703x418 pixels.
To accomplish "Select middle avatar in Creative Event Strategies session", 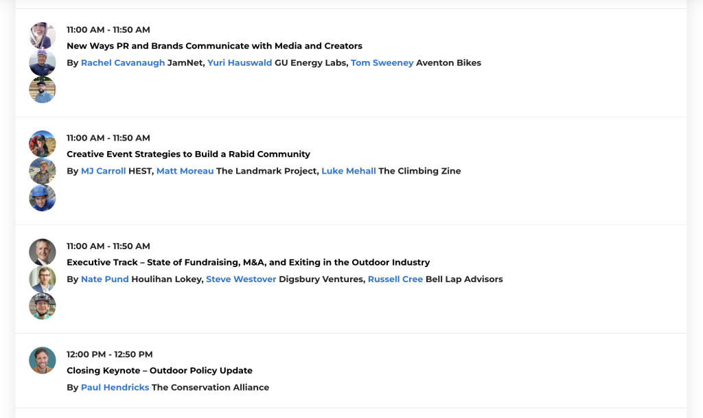I will point(43,171).
